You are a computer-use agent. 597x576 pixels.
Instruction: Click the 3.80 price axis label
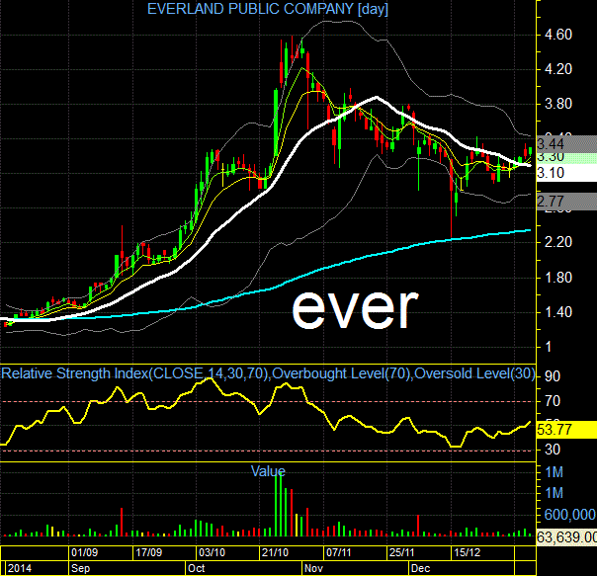tap(557, 104)
